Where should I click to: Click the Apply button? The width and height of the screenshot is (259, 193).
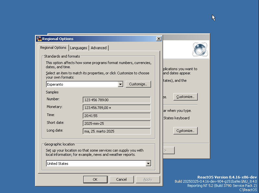pyautogui.click(x=147, y=179)
